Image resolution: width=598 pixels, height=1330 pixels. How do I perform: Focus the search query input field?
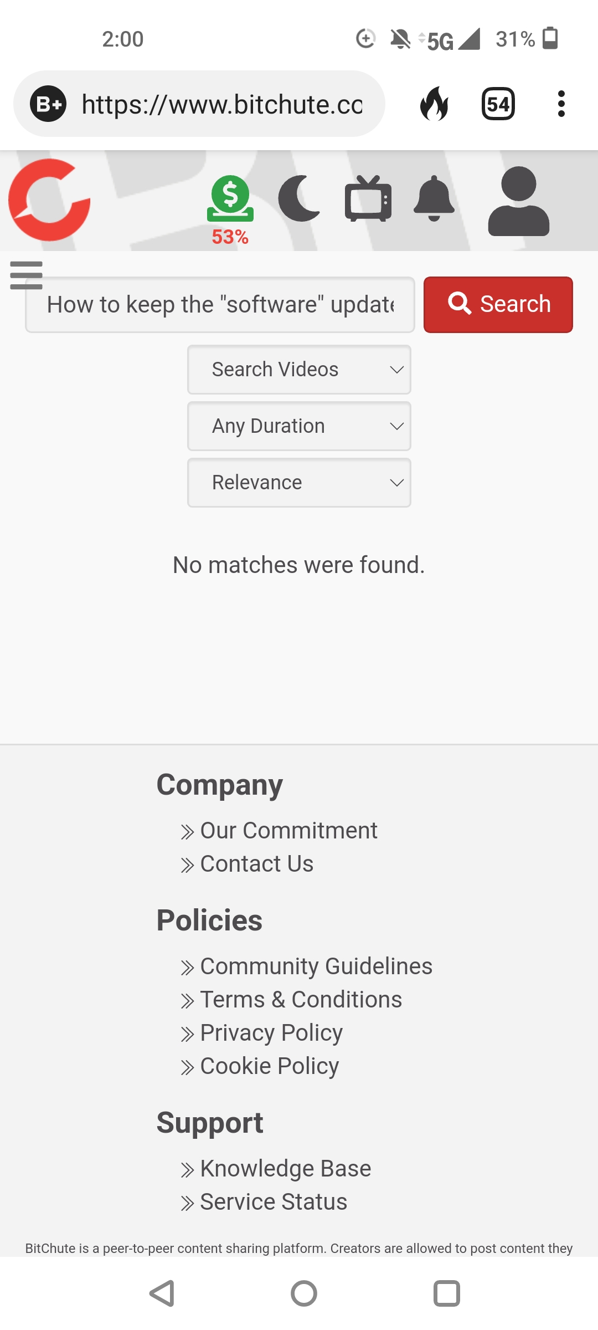[220, 304]
